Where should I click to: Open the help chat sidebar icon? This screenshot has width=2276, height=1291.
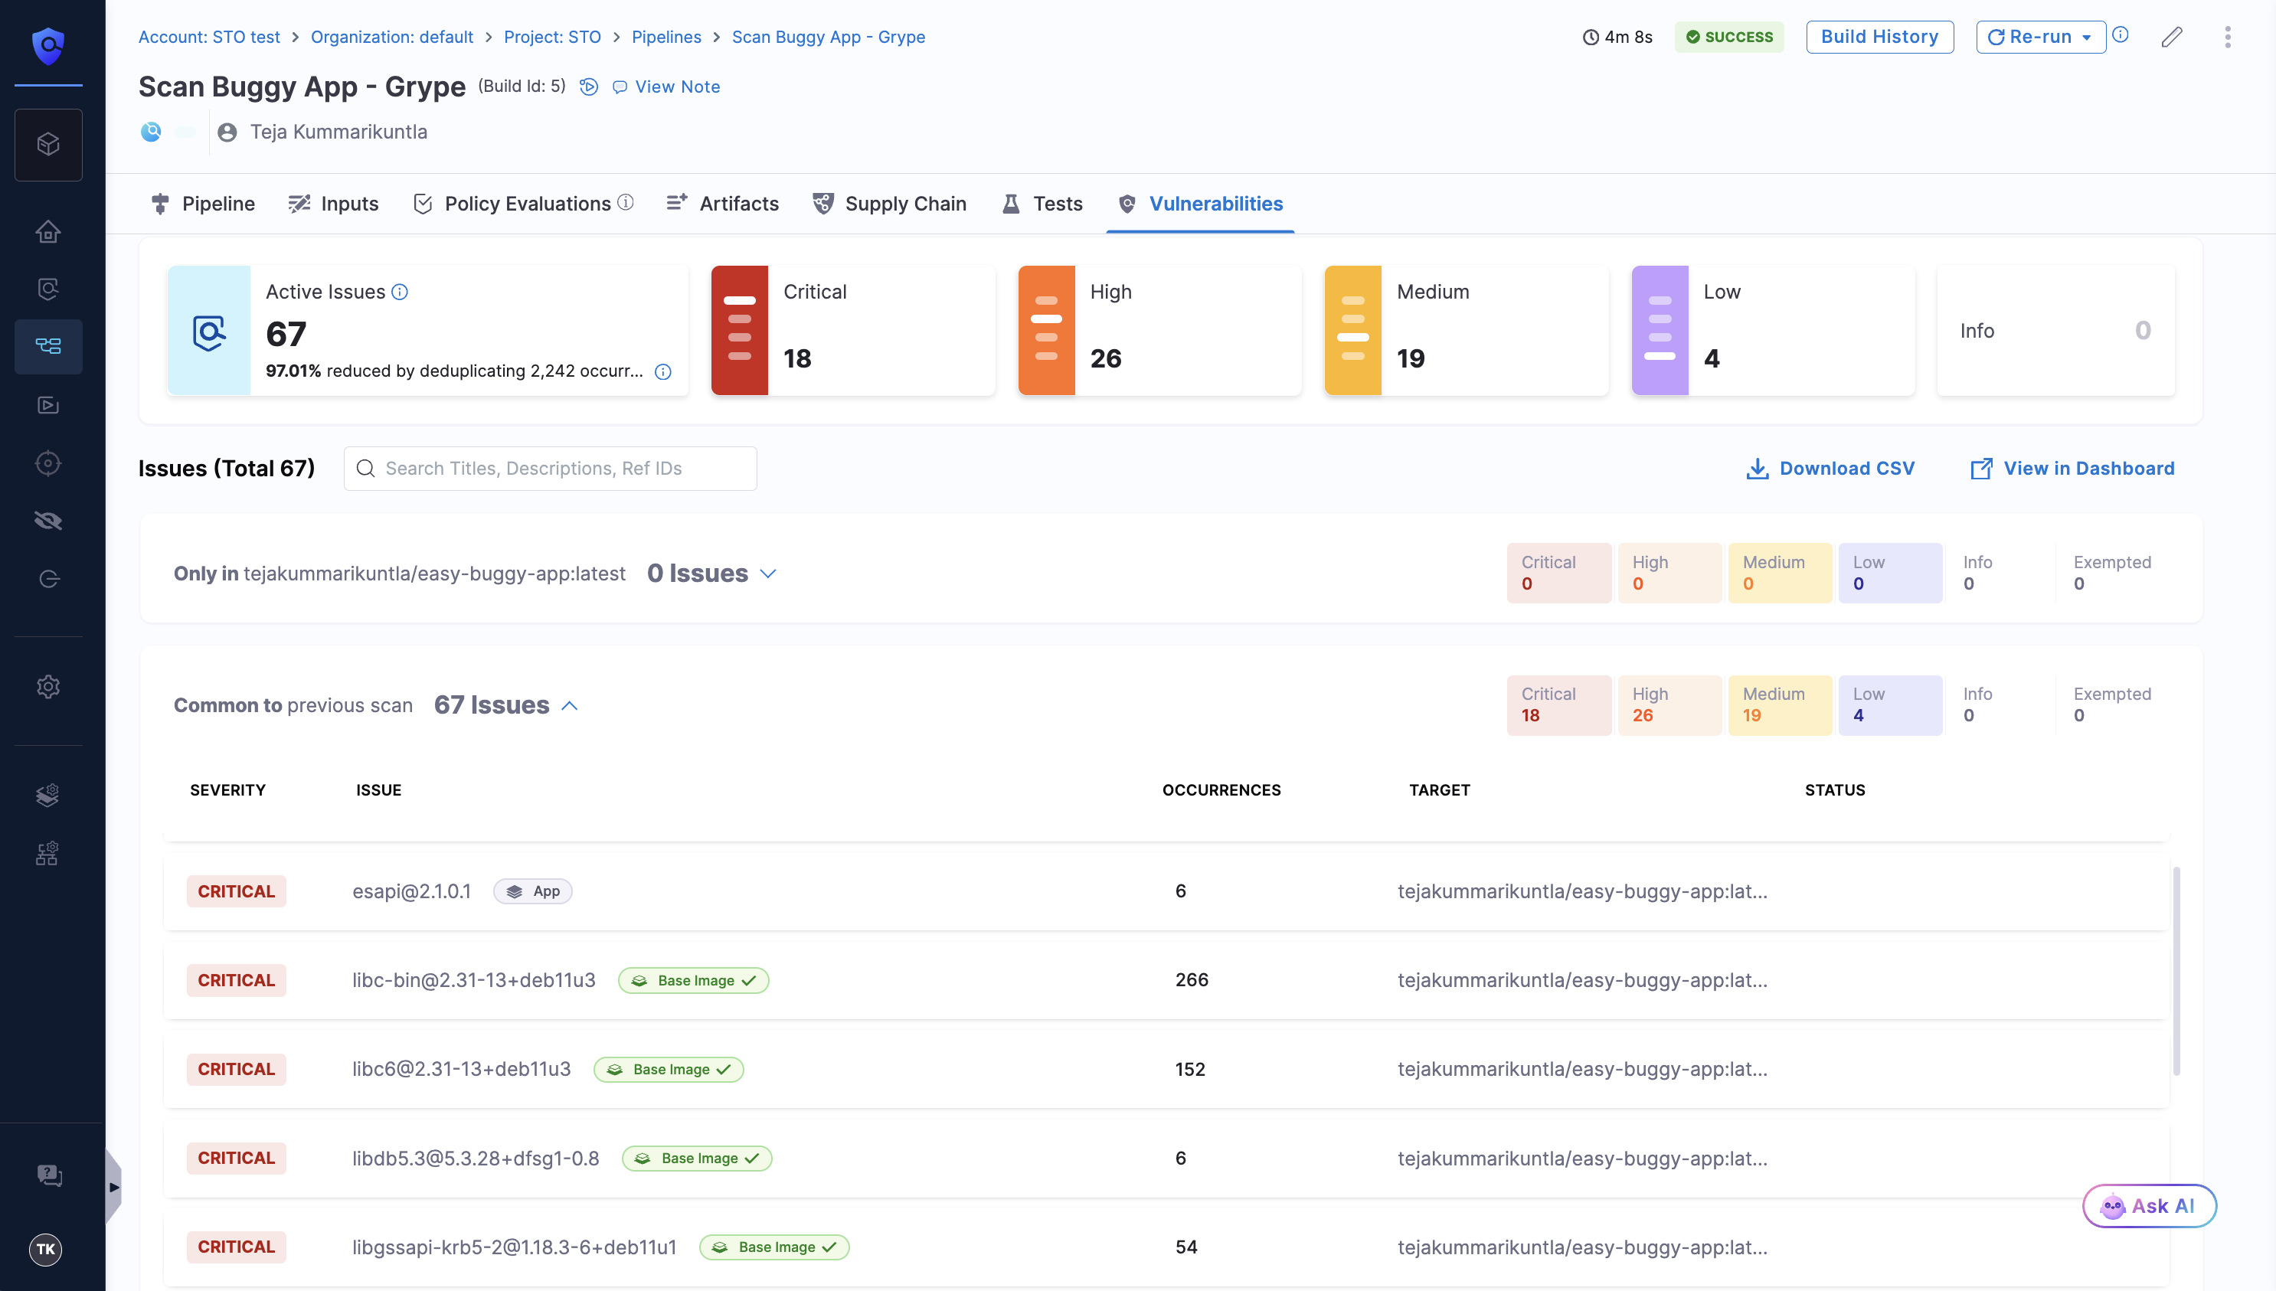click(x=48, y=1175)
